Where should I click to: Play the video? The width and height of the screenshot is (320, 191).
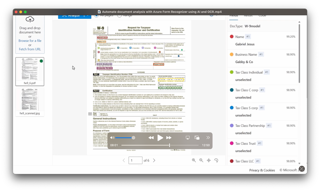click(160, 138)
